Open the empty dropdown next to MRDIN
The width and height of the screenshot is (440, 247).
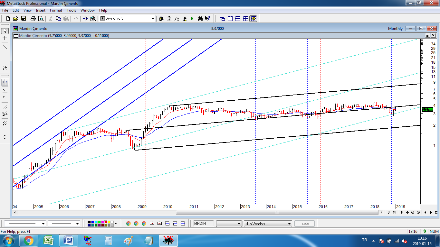point(239,224)
